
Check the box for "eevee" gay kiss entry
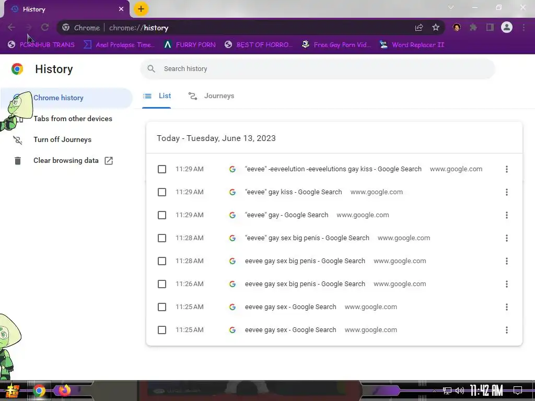pos(162,192)
